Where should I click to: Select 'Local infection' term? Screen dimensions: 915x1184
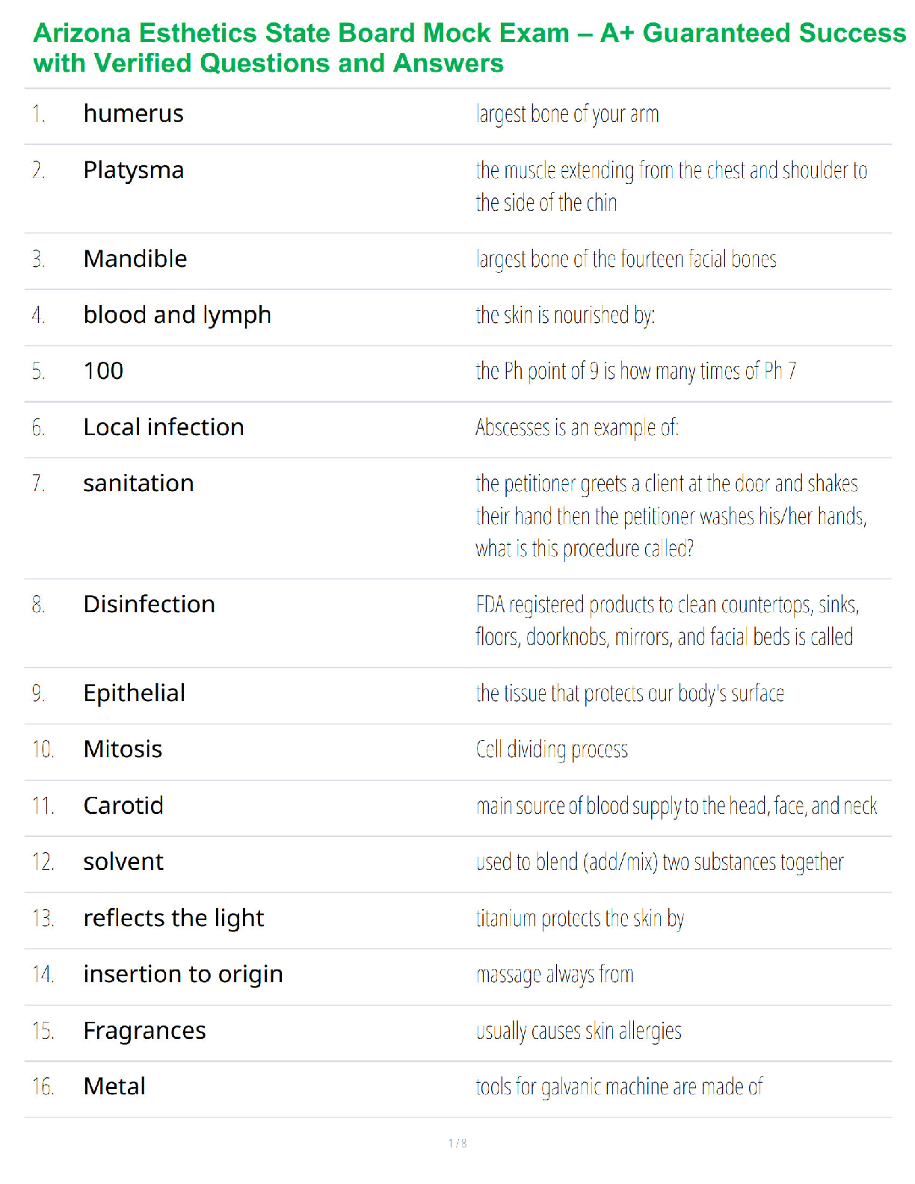(164, 427)
